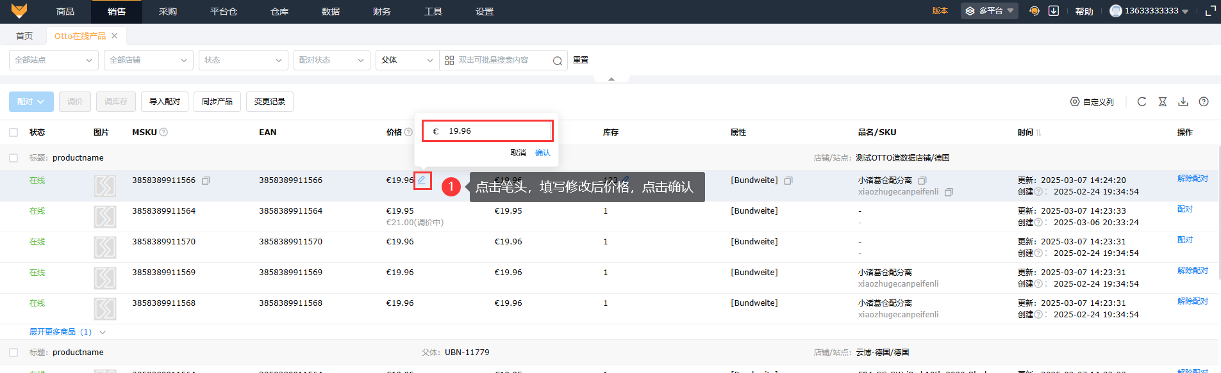Refresh the product list
Viewport: 1221px width, 373px height.
1142,102
